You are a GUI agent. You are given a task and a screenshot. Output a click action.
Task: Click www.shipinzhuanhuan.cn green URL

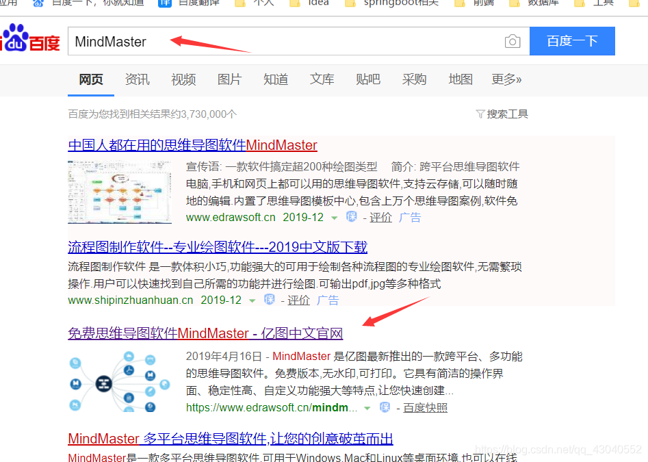(131, 300)
